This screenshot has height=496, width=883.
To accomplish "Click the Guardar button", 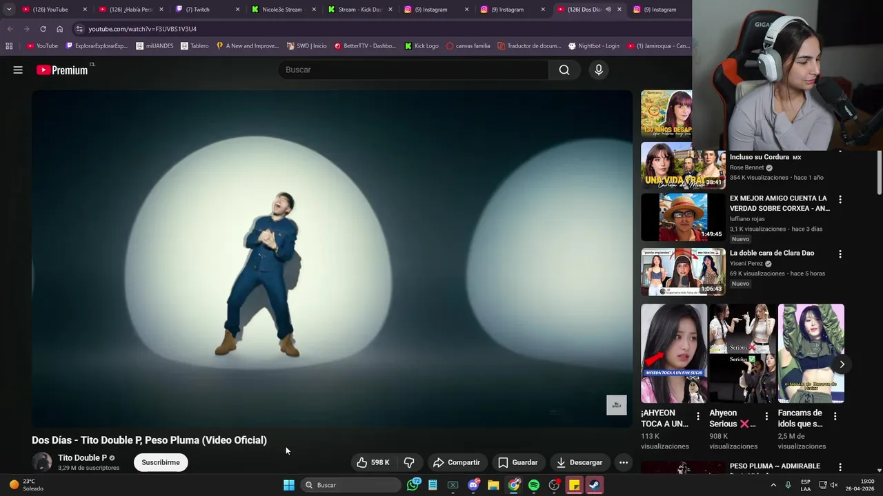I will pos(517,462).
